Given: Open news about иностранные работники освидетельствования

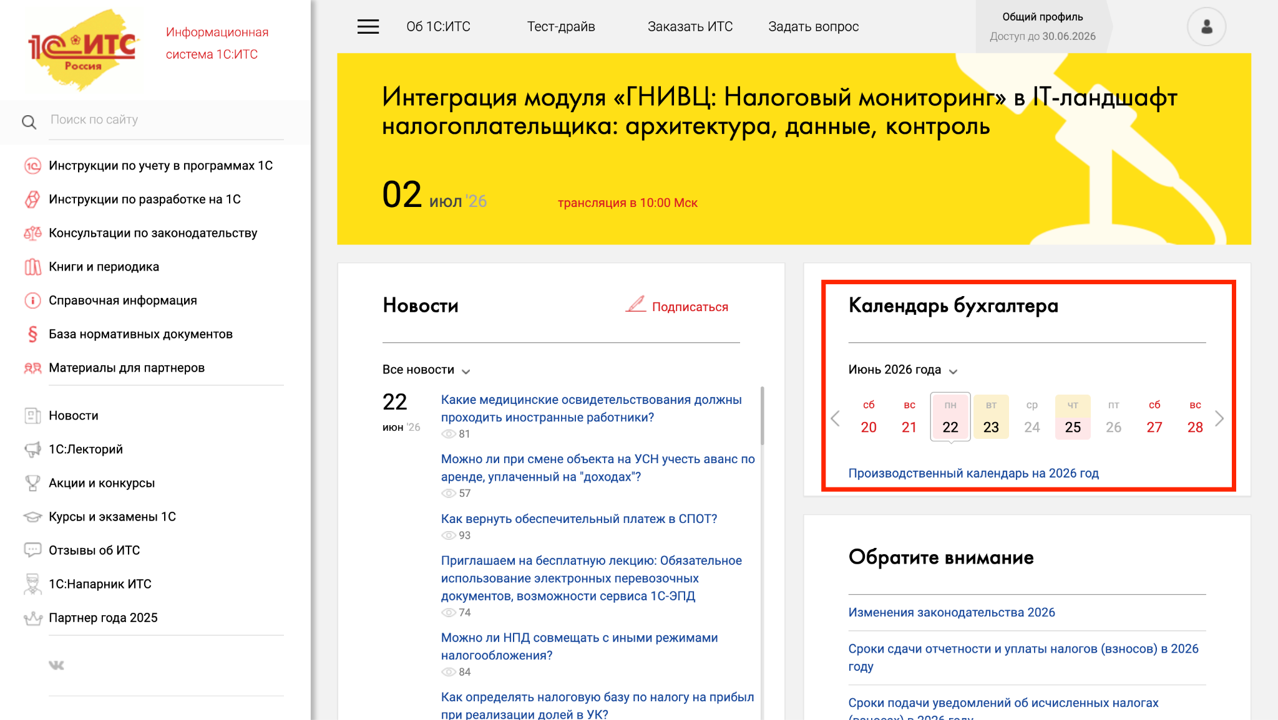Looking at the screenshot, I should [591, 408].
